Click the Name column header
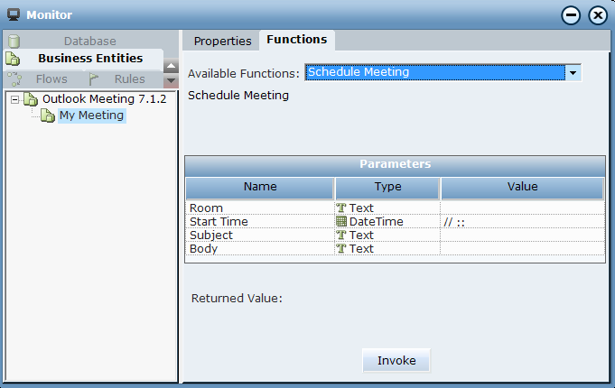 (260, 188)
